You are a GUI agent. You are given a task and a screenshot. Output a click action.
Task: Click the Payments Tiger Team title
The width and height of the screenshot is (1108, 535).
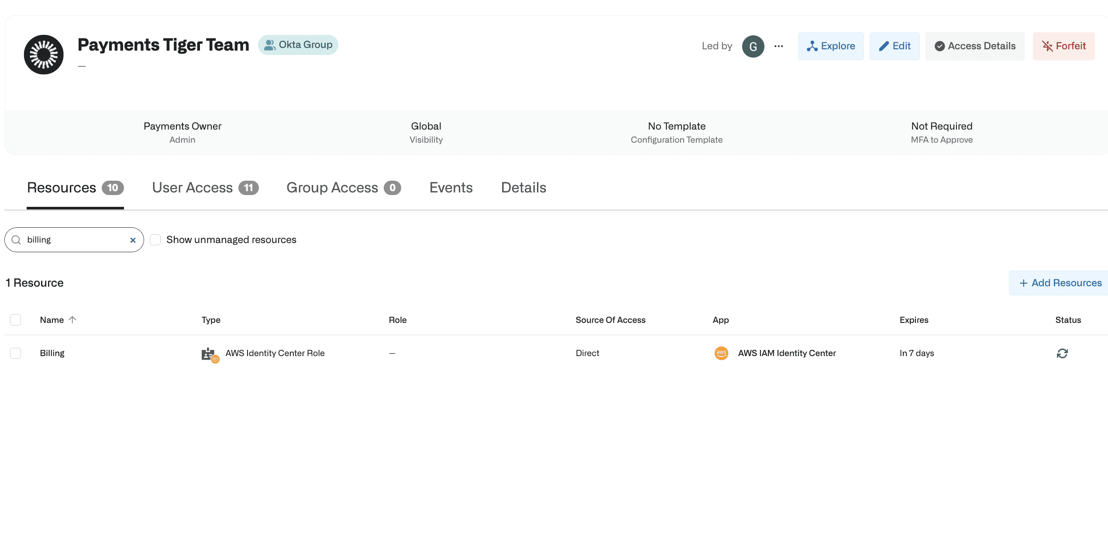pyautogui.click(x=163, y=45)
